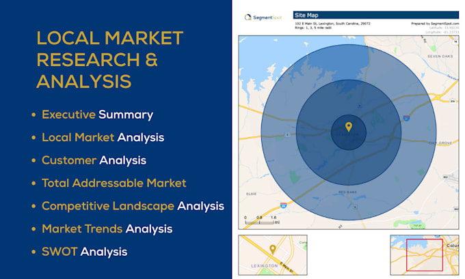This screenshot has height=279, width=465.
Task: Select the 'Local Market Analysis' bullet
Action: click(103, 138)
